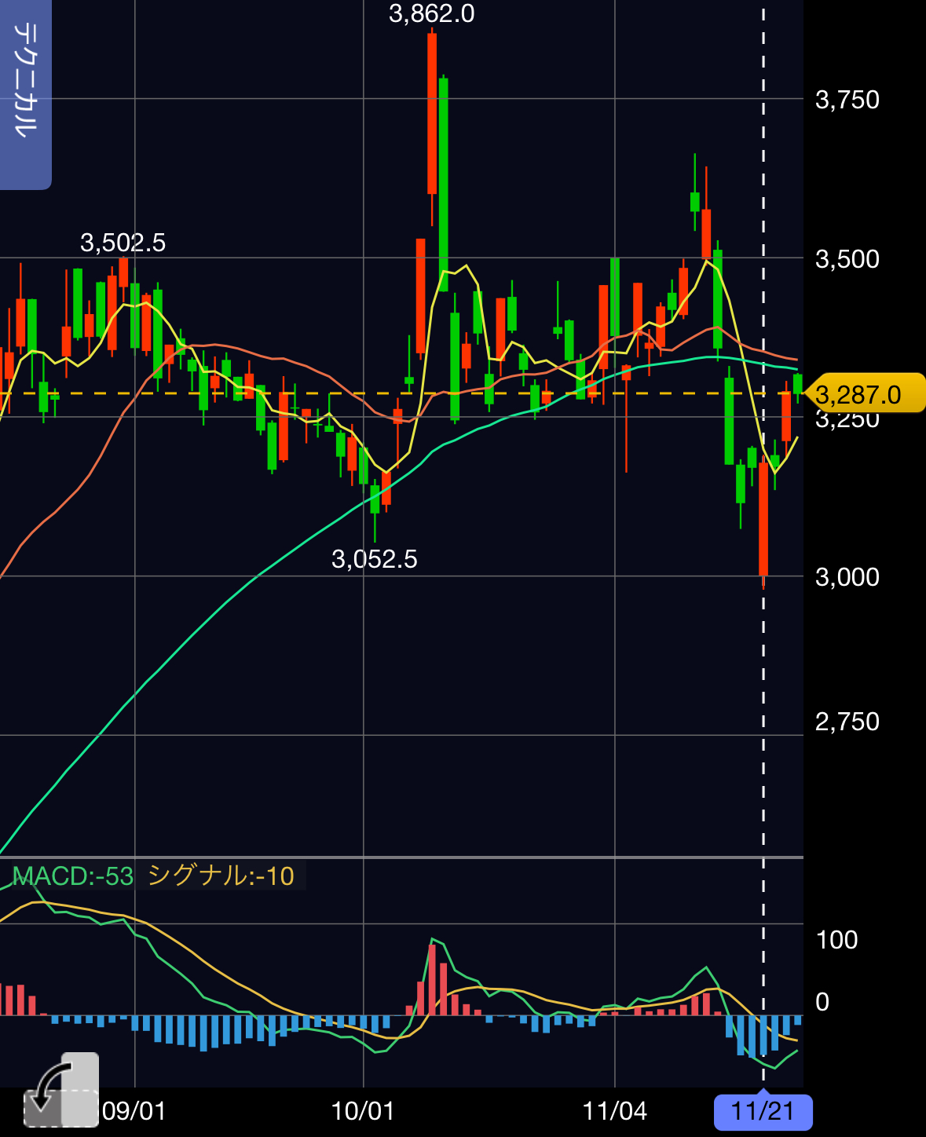926x1137 pixels.
Task: Click the 3,750 price axis label
Action: [847, 100]
